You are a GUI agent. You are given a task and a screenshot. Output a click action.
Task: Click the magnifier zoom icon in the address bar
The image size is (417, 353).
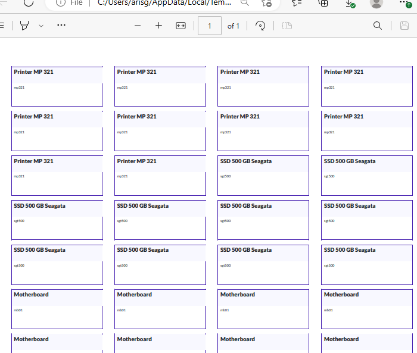point(244,3)
